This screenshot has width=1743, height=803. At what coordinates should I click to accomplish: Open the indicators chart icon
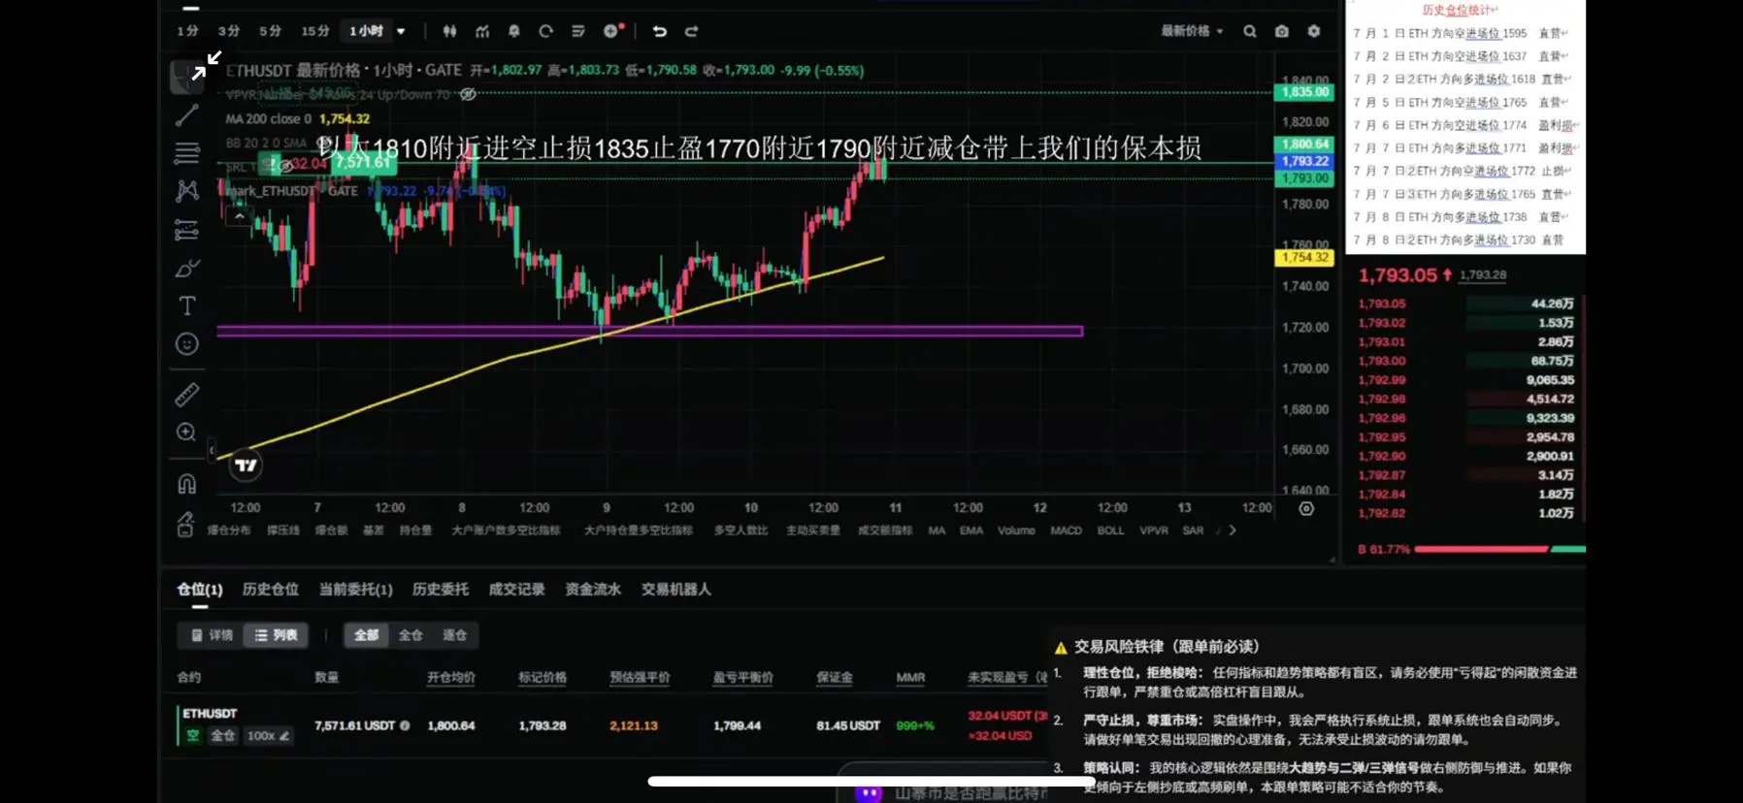(x=482, y=31)
